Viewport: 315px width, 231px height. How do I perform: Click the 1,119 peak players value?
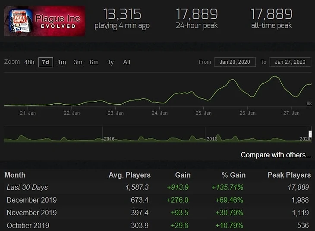coord(300,213)
